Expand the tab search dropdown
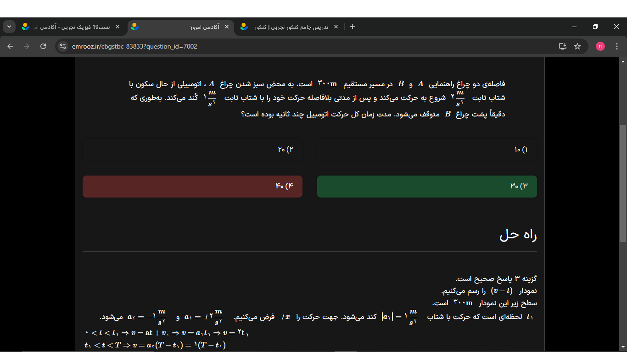This screenshot has height=352, width=627. tap(9, 27)
